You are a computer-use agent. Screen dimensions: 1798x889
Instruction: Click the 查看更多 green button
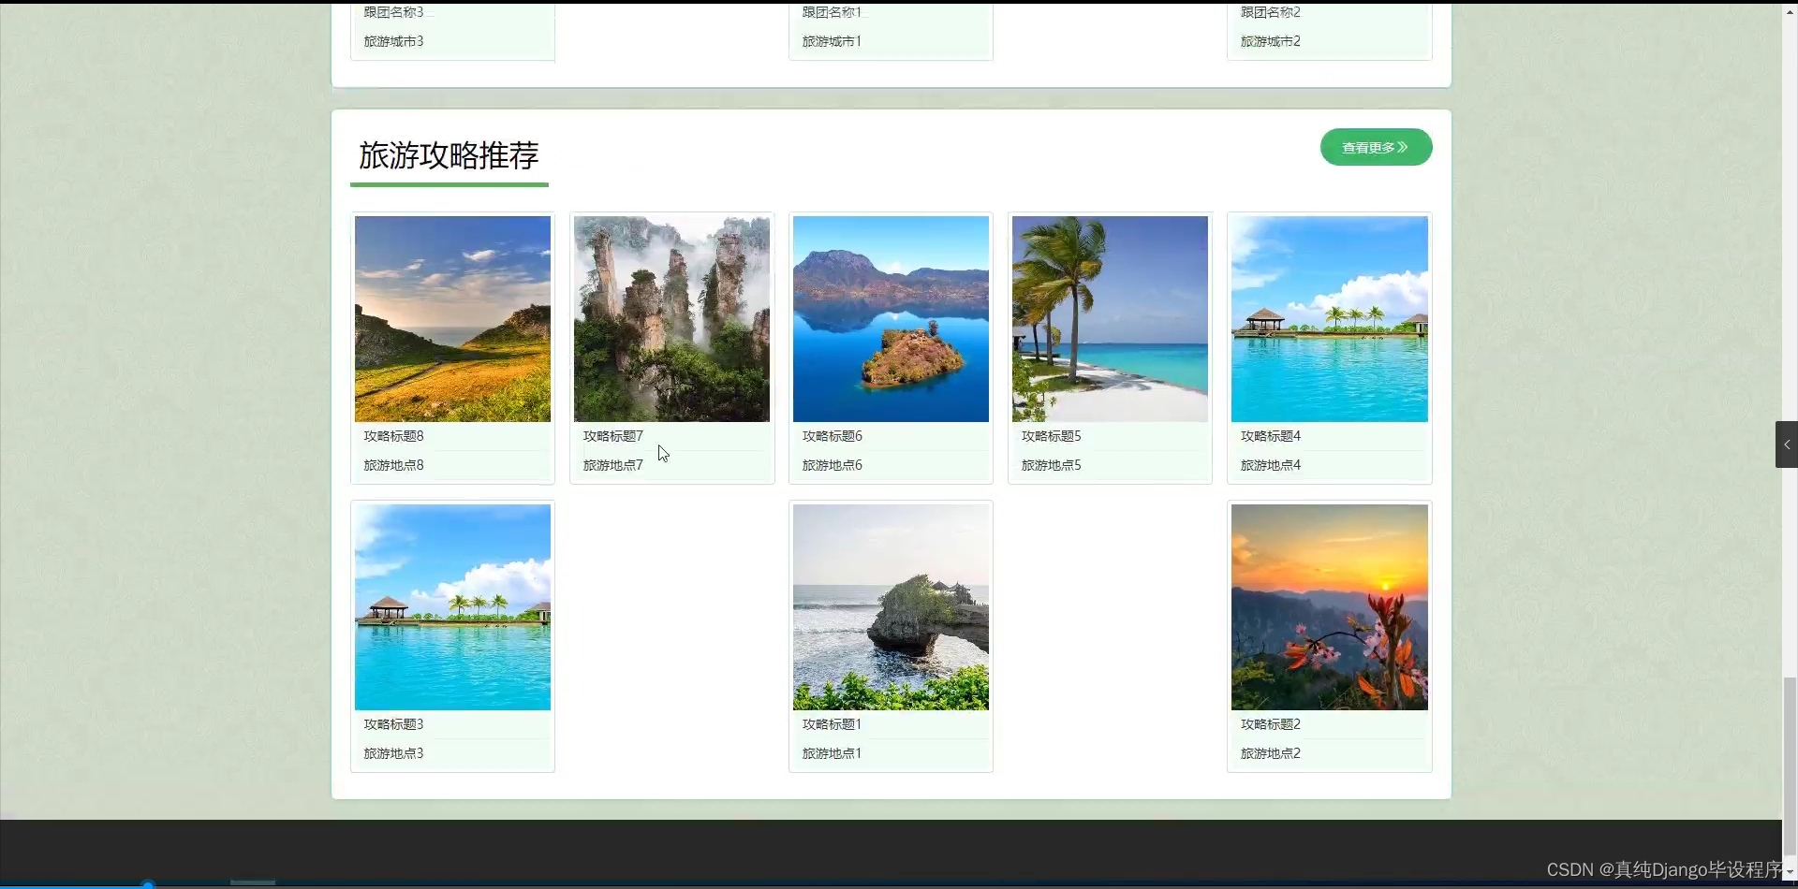pos(1376,147)
